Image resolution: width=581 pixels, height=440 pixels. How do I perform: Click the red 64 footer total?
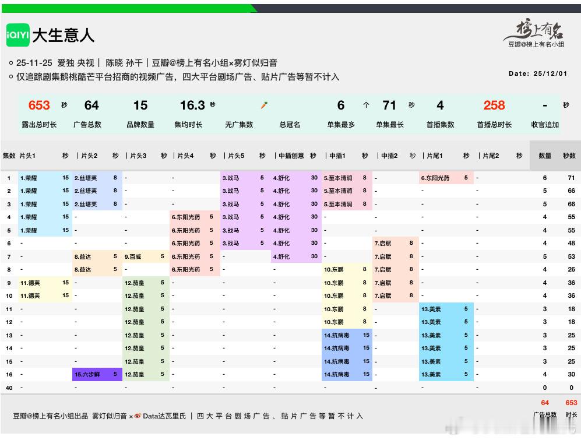tap(545, 403)
